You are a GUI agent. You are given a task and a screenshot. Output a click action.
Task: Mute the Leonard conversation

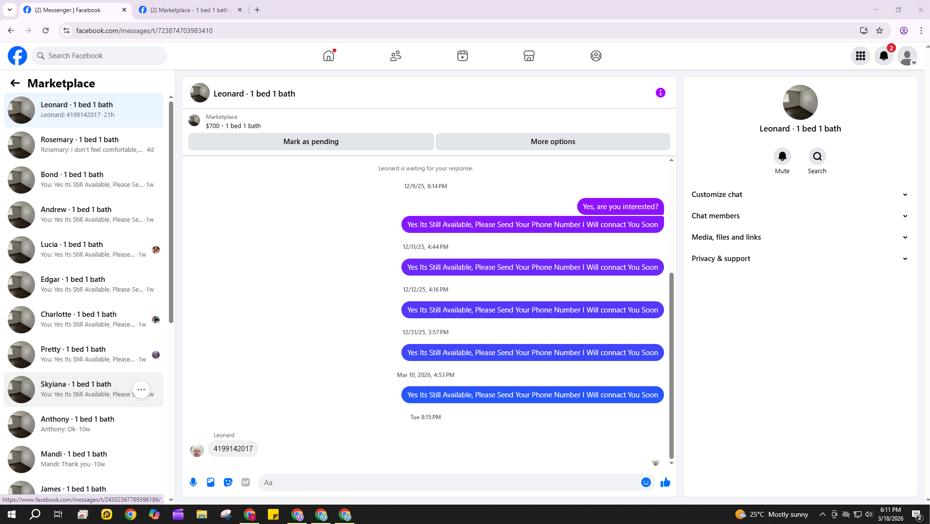click(x=782, y=156)
